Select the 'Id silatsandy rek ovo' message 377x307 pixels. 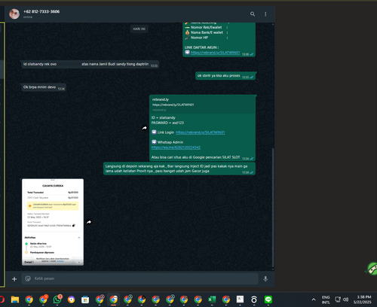(90, 64)
